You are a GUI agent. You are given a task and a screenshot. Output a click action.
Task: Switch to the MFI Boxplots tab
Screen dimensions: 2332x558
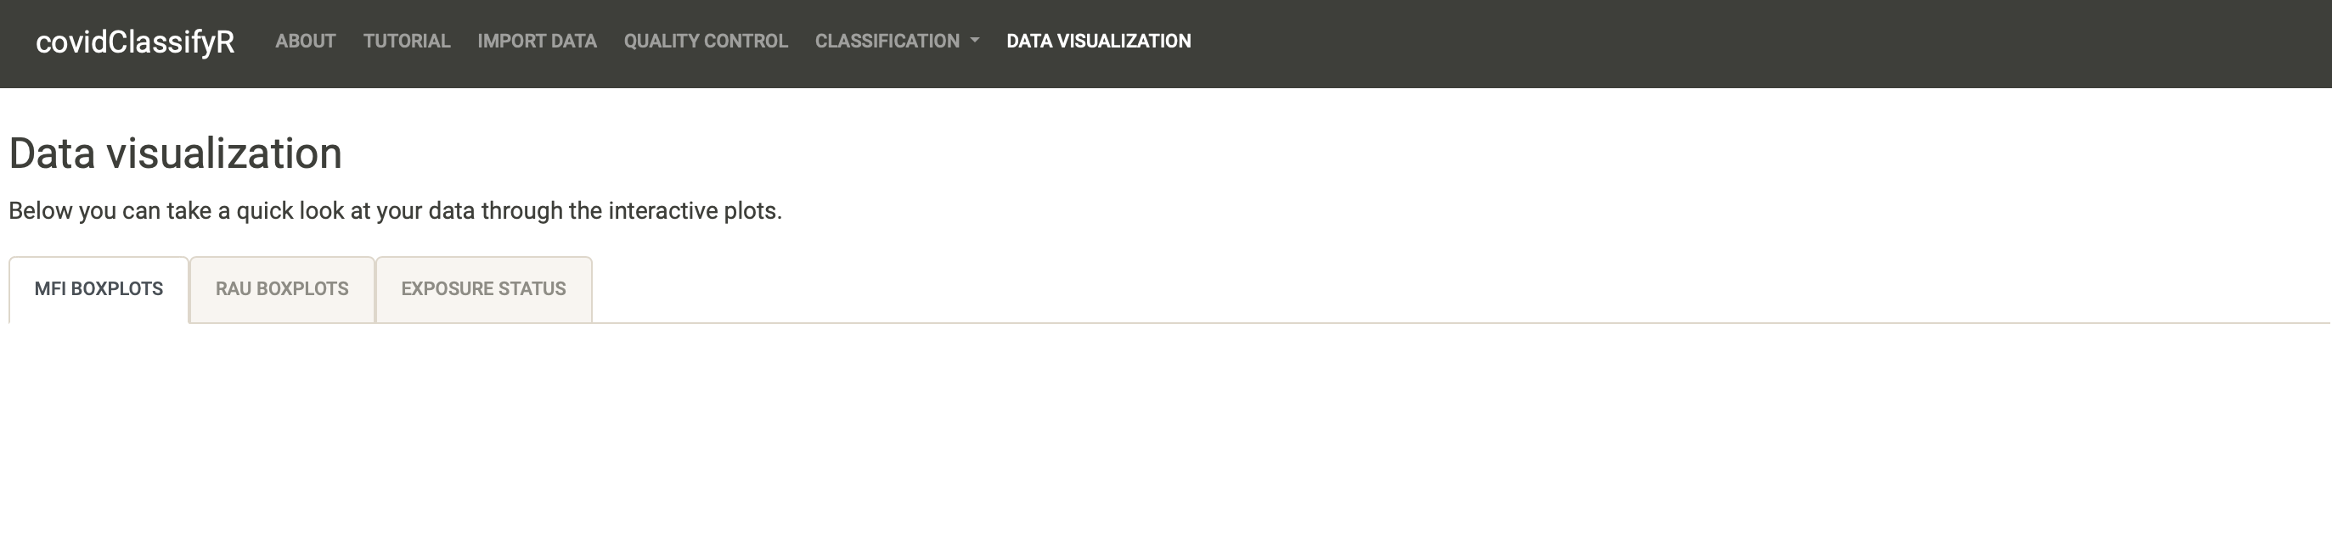click(x=99, y=289)
